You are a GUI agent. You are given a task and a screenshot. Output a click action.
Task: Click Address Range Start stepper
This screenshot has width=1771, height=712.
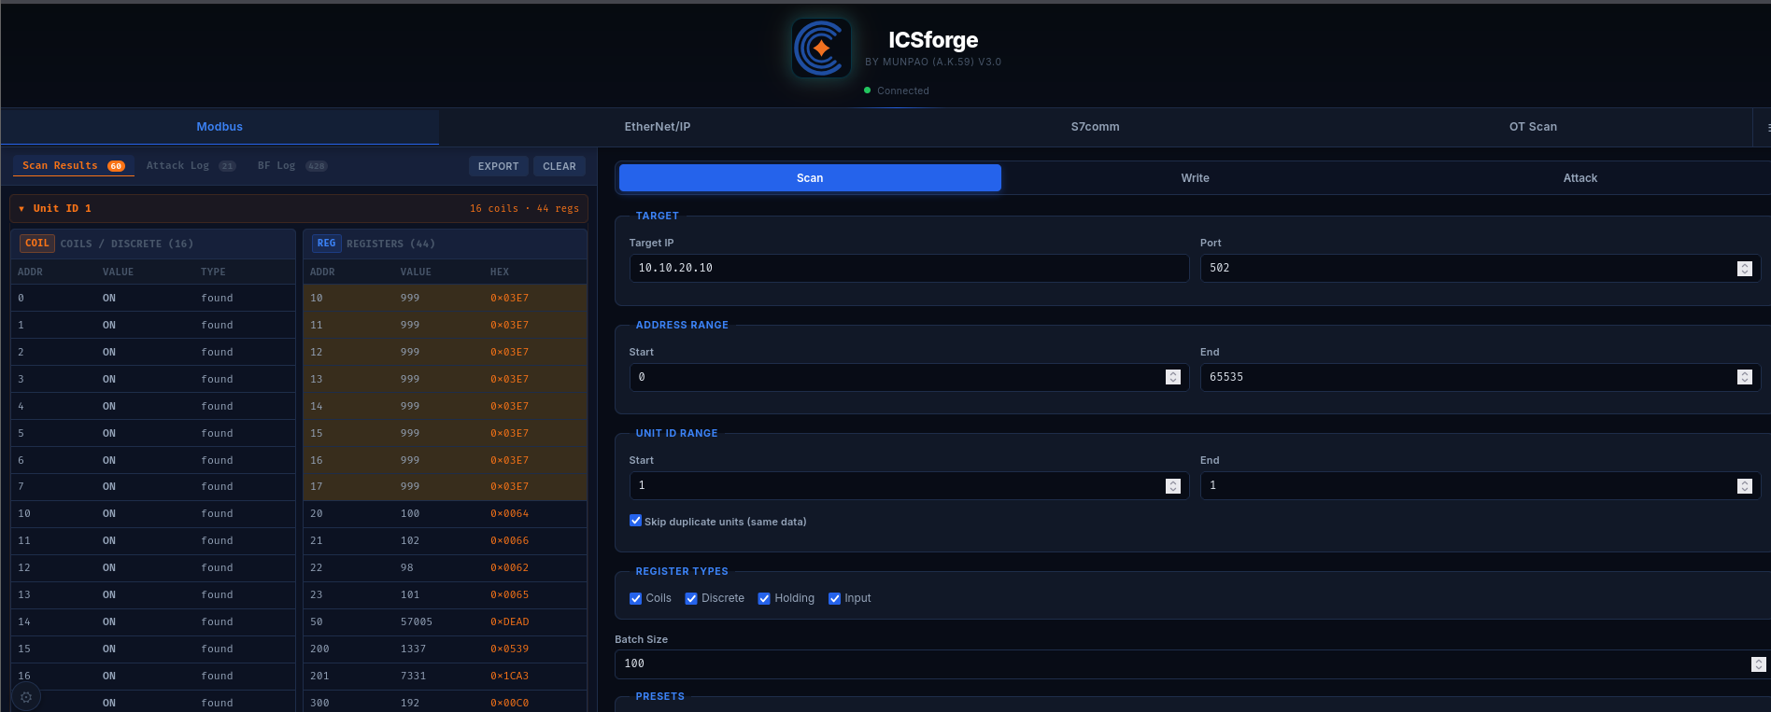(1173, 377)
